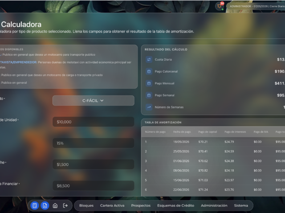Open the Bloques menu
This screenshot has height=213, width=285.
tap(86, 205)
